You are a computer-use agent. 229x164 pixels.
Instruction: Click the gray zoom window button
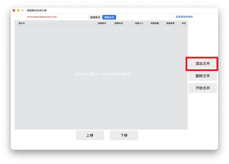pos(23,11)
